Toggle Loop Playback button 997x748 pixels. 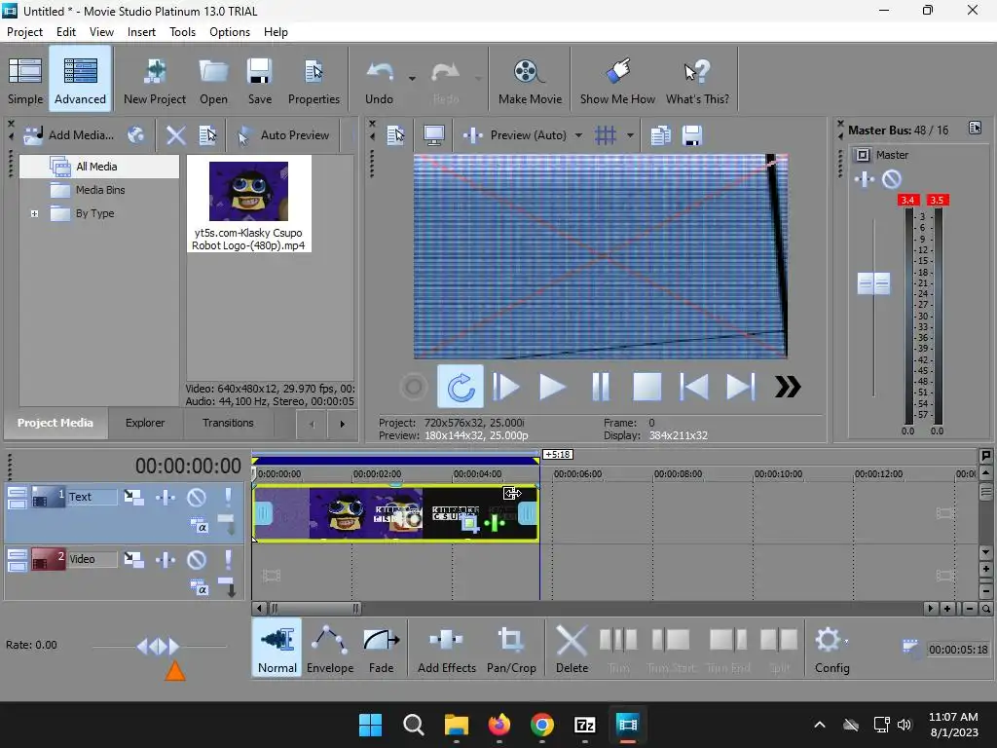pyautogui.click(x=461, y=387)
